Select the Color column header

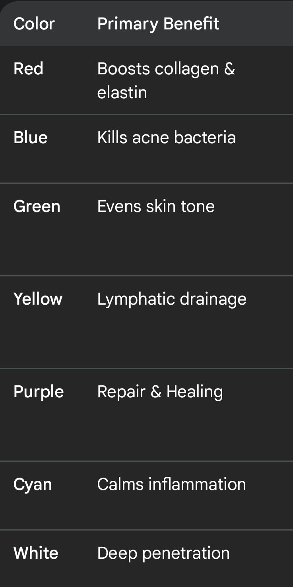[x=34, y=24]
